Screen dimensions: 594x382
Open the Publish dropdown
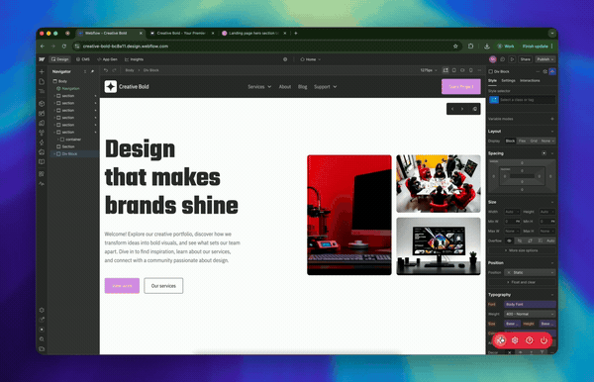545,59
